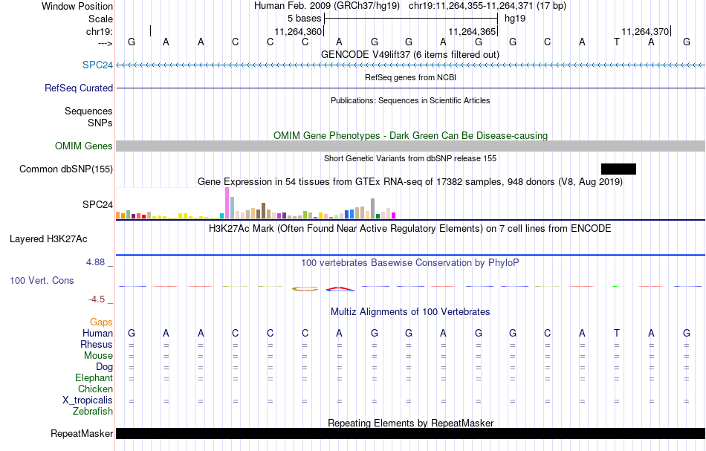
Task: Click the SNPs track label
Action: pyautogui.click(x=100, y=123)
